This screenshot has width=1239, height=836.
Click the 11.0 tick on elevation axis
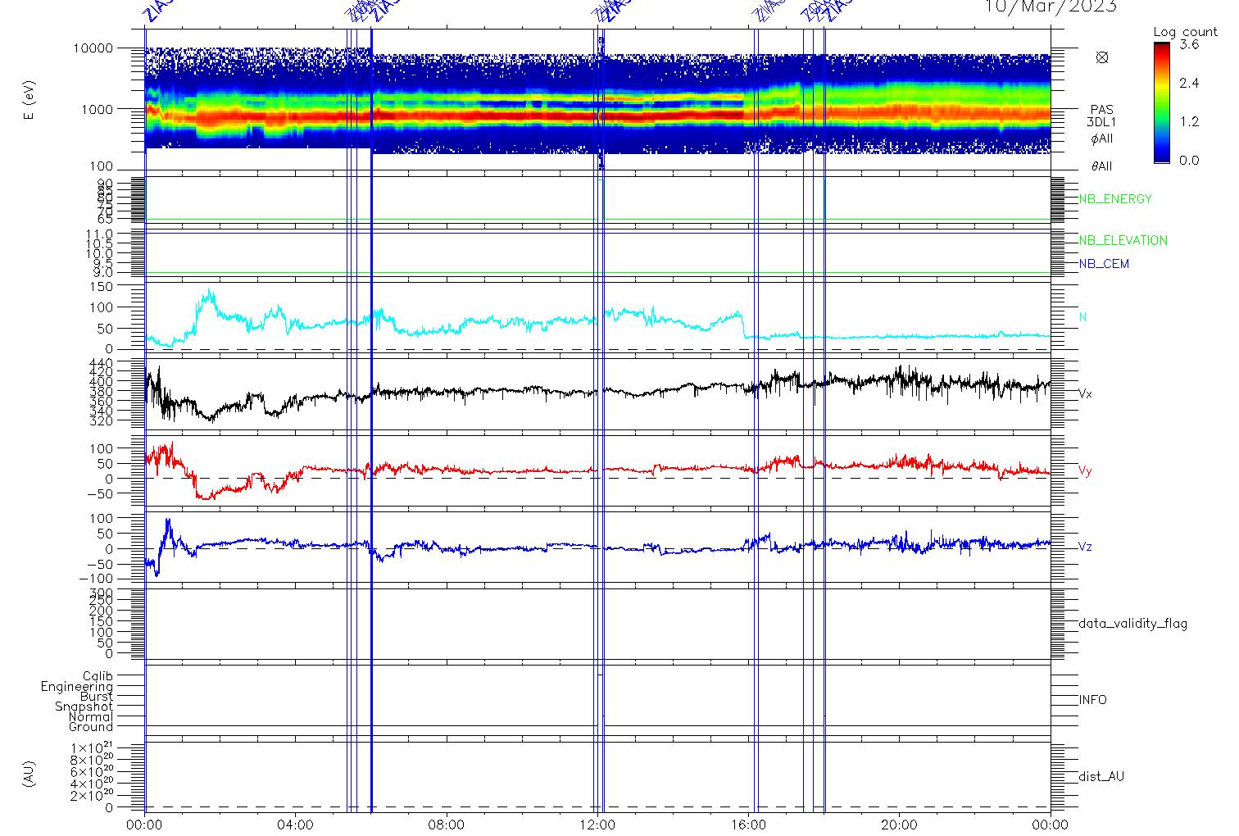(100, 234)
